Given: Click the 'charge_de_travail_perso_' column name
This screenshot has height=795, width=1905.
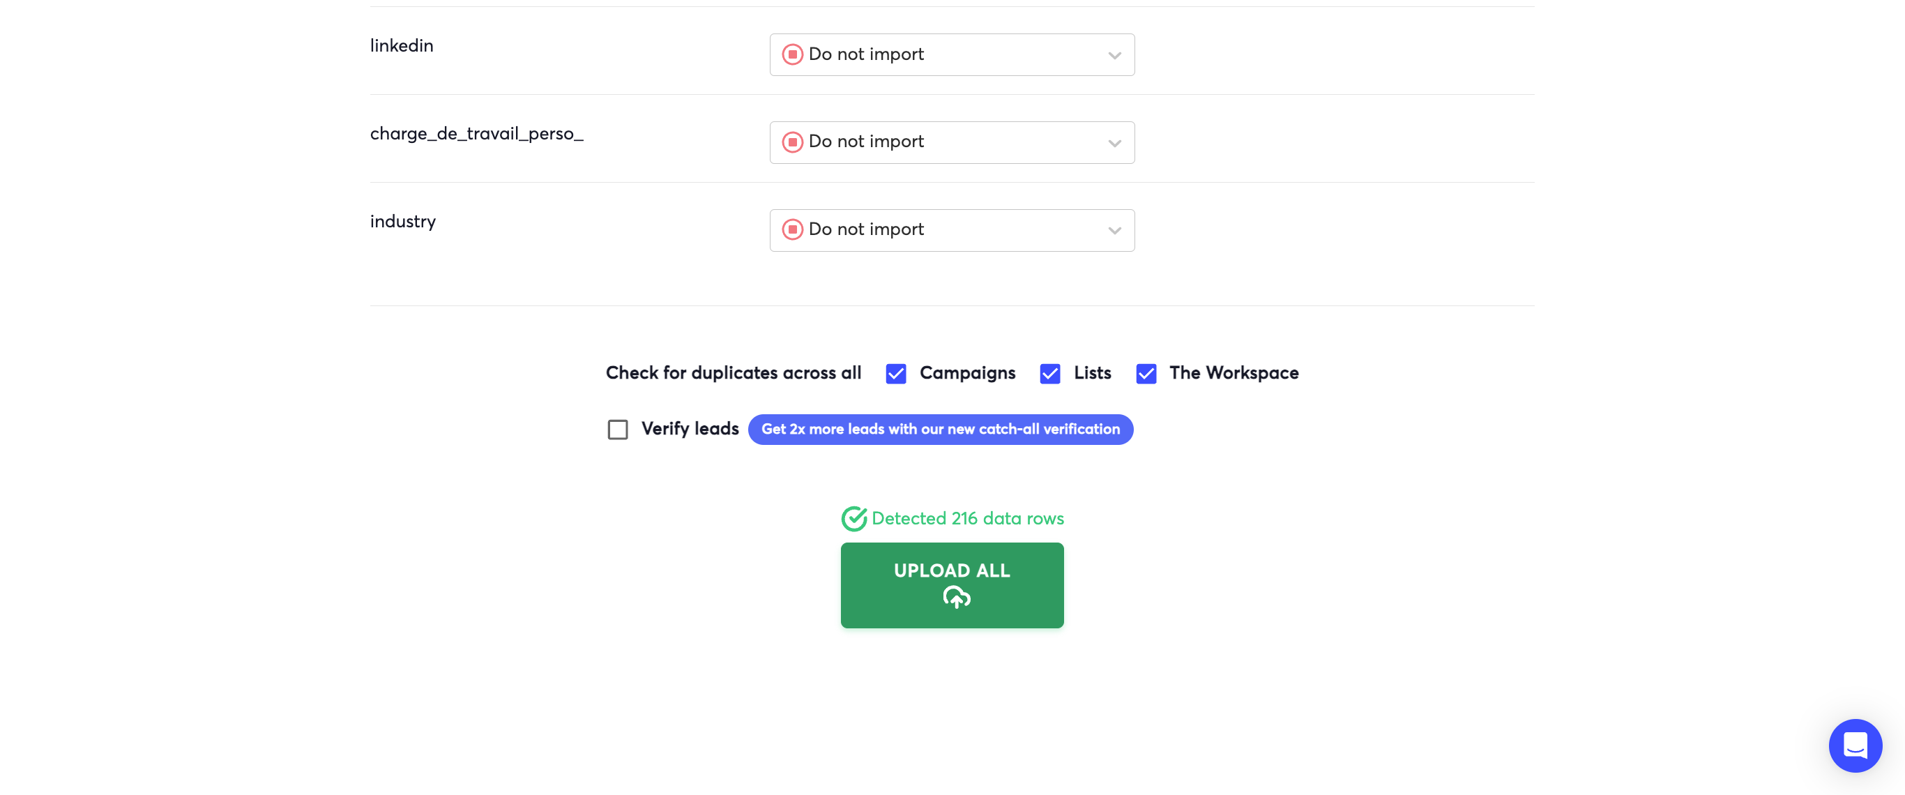Looking at the screenshot, I should tap(476, 134).
